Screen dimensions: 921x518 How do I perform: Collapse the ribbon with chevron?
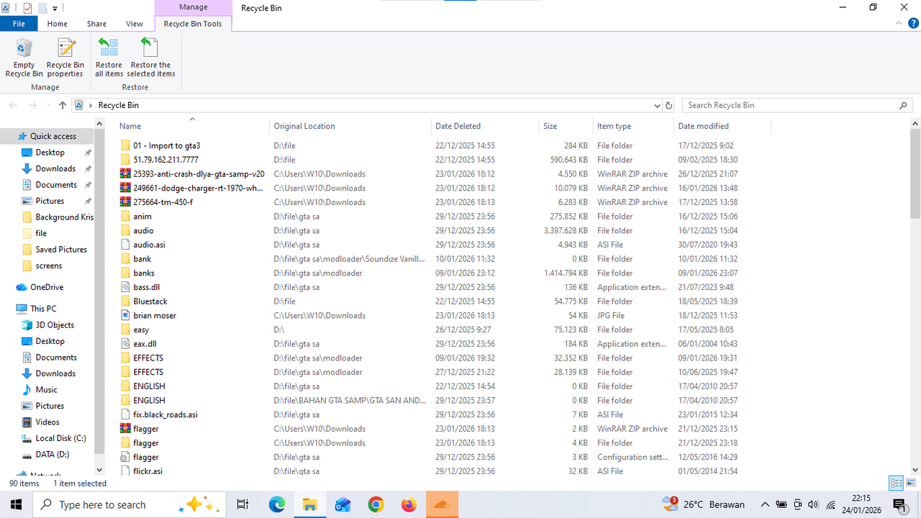(899, 23)
